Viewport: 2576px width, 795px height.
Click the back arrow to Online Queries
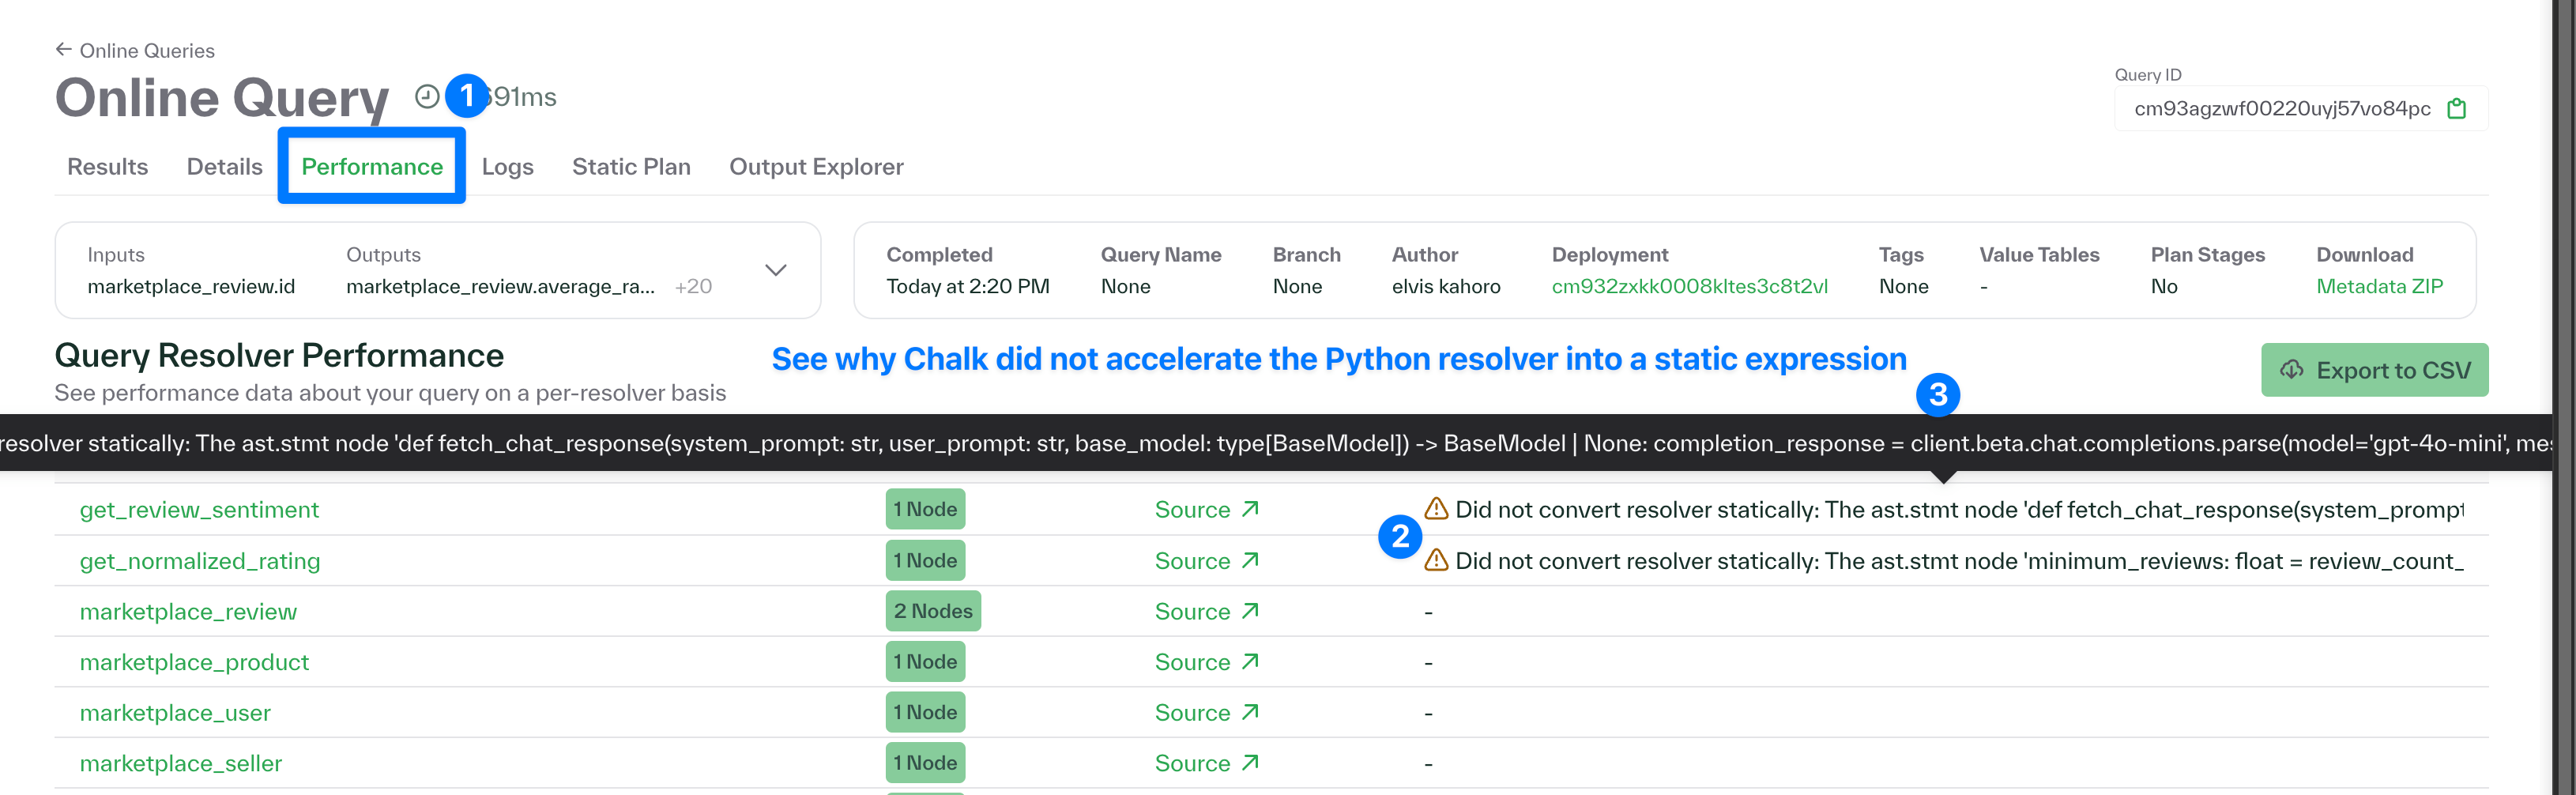point(62,49)
